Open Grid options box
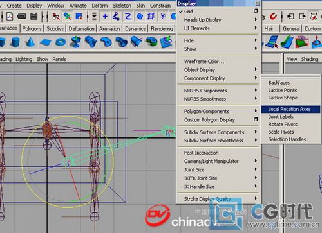This screenshot has height=233, width=322. [x=256, y=11]
